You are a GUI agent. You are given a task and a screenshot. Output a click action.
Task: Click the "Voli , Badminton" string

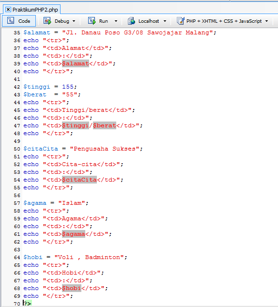click(x=89, y=257)
